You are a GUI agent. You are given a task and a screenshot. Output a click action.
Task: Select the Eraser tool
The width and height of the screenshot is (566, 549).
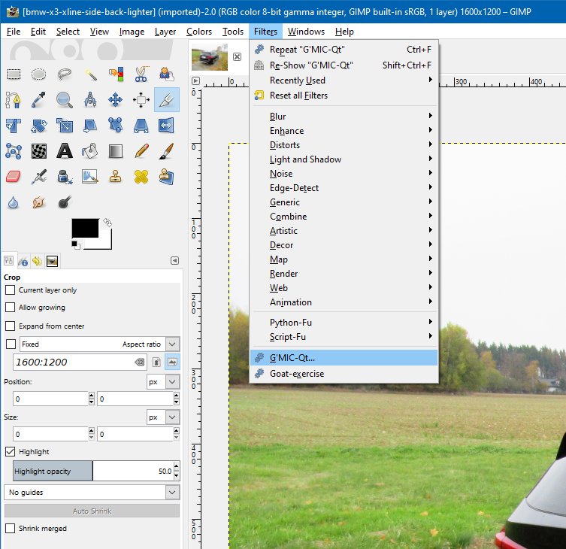pyautogui.click(x=14, y=176)
